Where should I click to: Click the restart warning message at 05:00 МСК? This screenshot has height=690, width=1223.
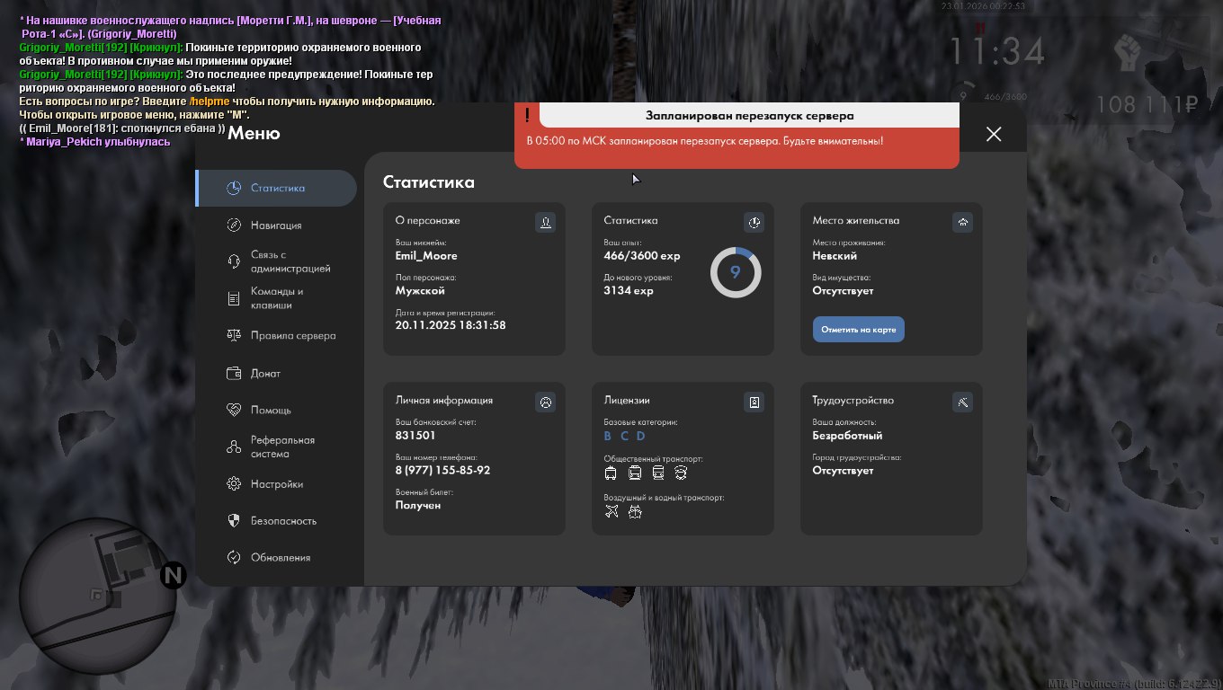click(704, 141)
